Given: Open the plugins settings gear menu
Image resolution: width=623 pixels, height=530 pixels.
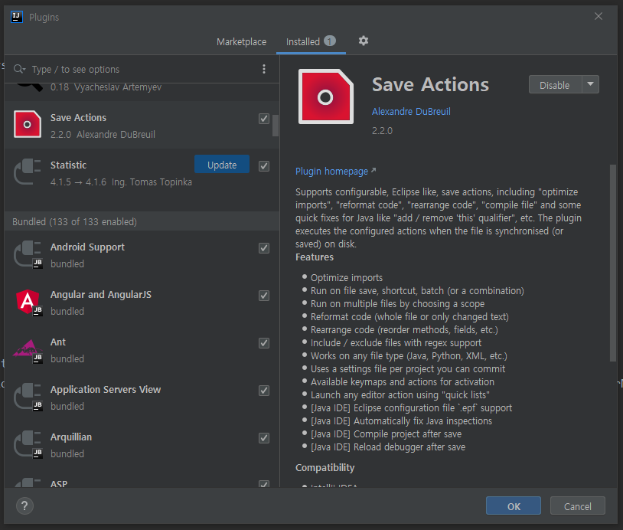Looking at the screenshot, I should point(363,41).
